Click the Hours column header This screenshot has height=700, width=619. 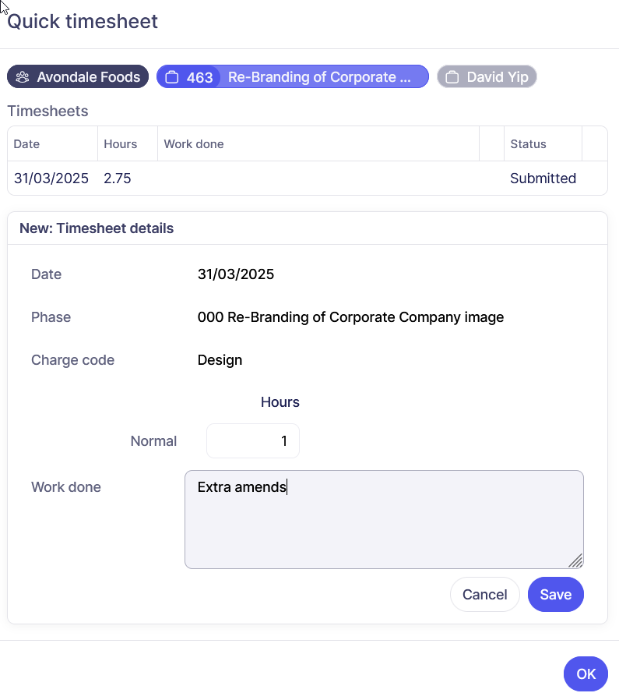(x=120, y=144)
